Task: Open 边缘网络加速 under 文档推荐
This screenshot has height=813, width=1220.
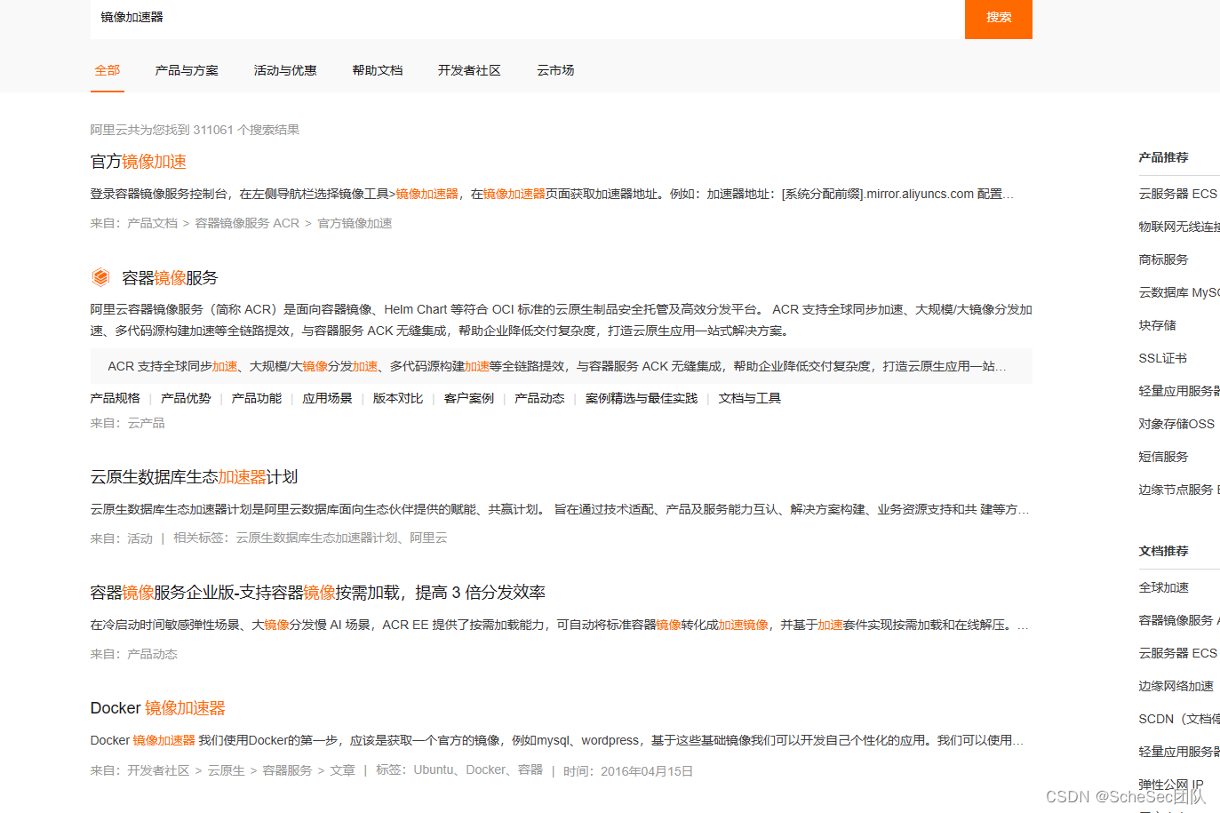Action: (1176, 686)
